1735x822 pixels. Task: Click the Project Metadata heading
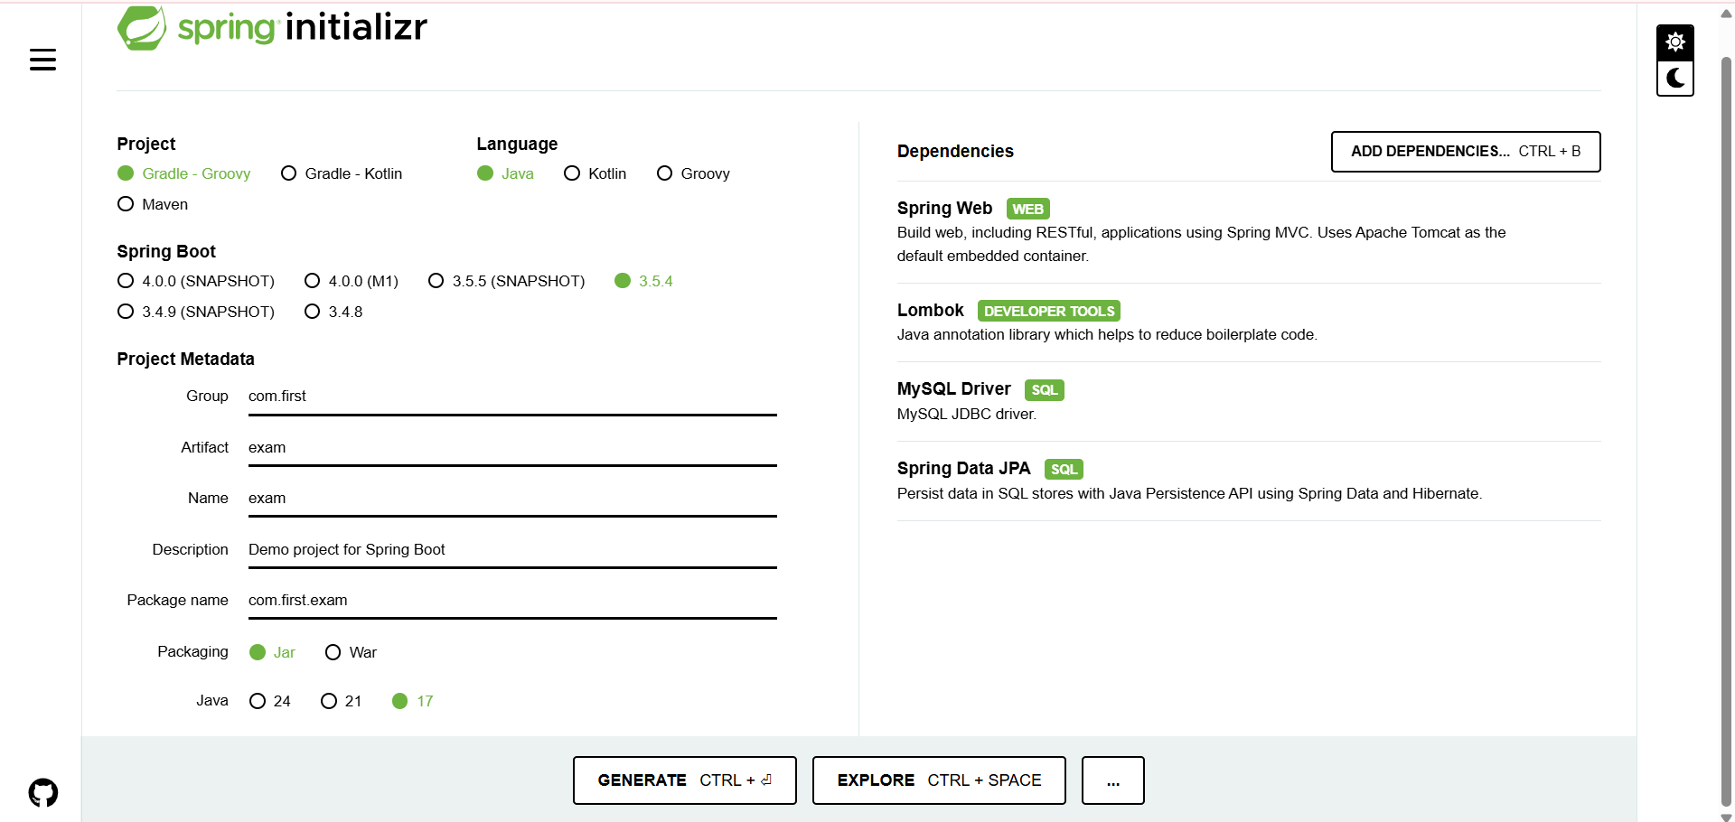185,360
